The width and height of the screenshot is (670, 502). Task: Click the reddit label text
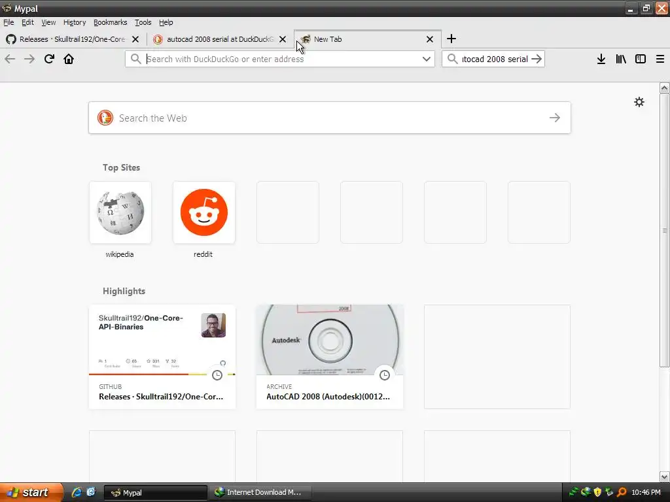click(x=203, y=254)
